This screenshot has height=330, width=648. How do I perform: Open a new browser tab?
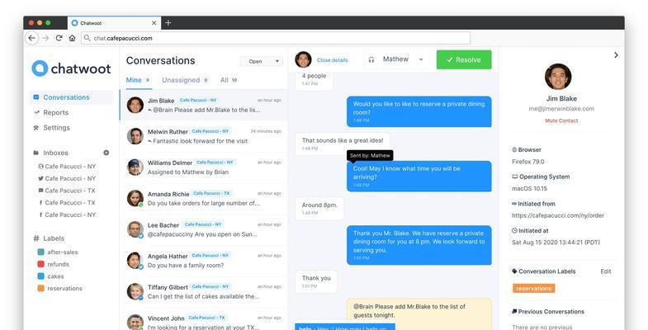coord(168,23)
